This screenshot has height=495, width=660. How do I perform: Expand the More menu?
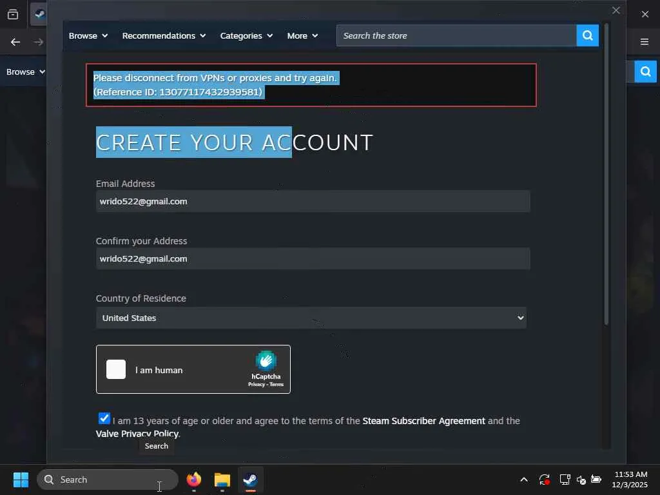302,36
